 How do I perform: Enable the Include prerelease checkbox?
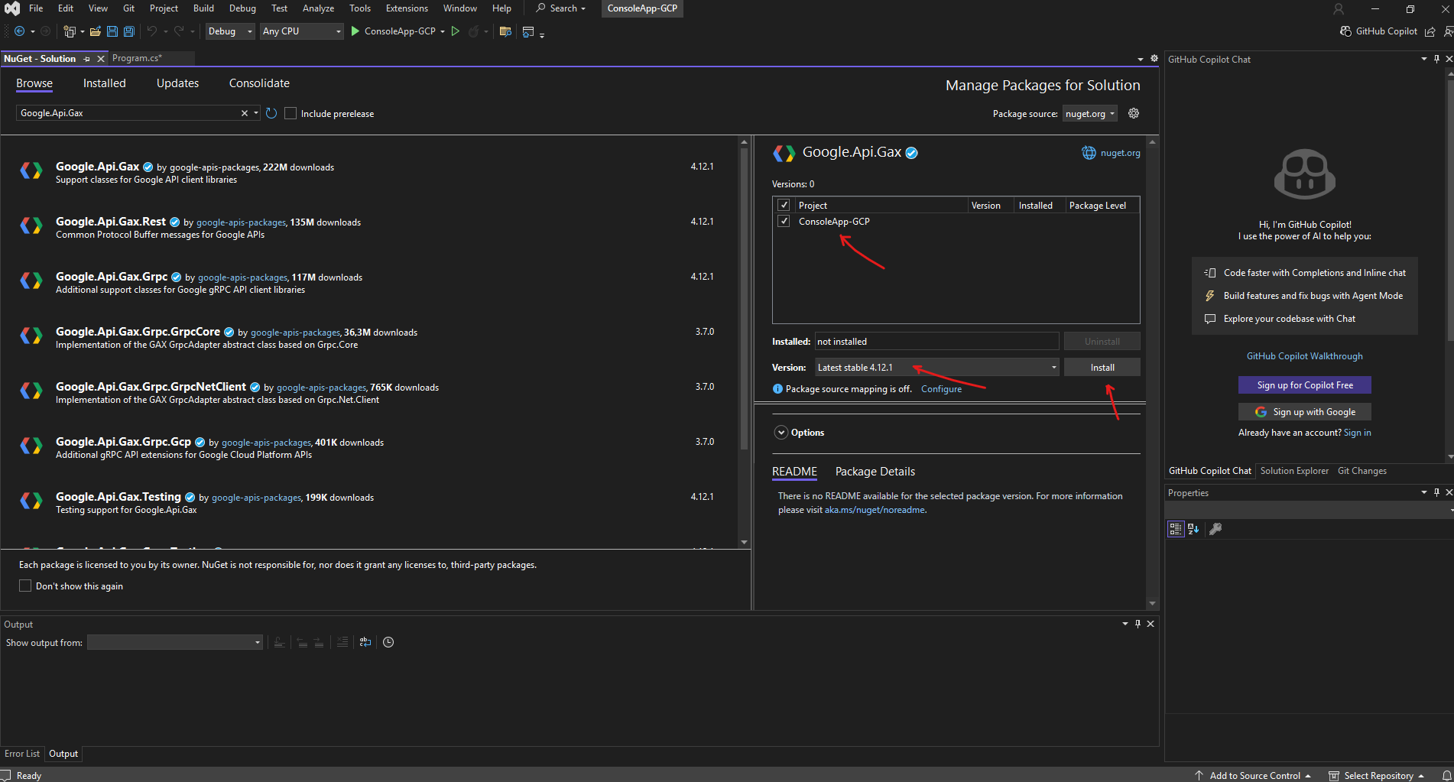tap(290, 113)
